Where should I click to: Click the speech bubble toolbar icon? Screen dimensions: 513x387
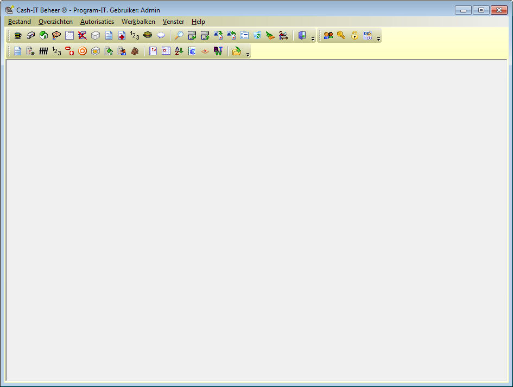(161, 35)
